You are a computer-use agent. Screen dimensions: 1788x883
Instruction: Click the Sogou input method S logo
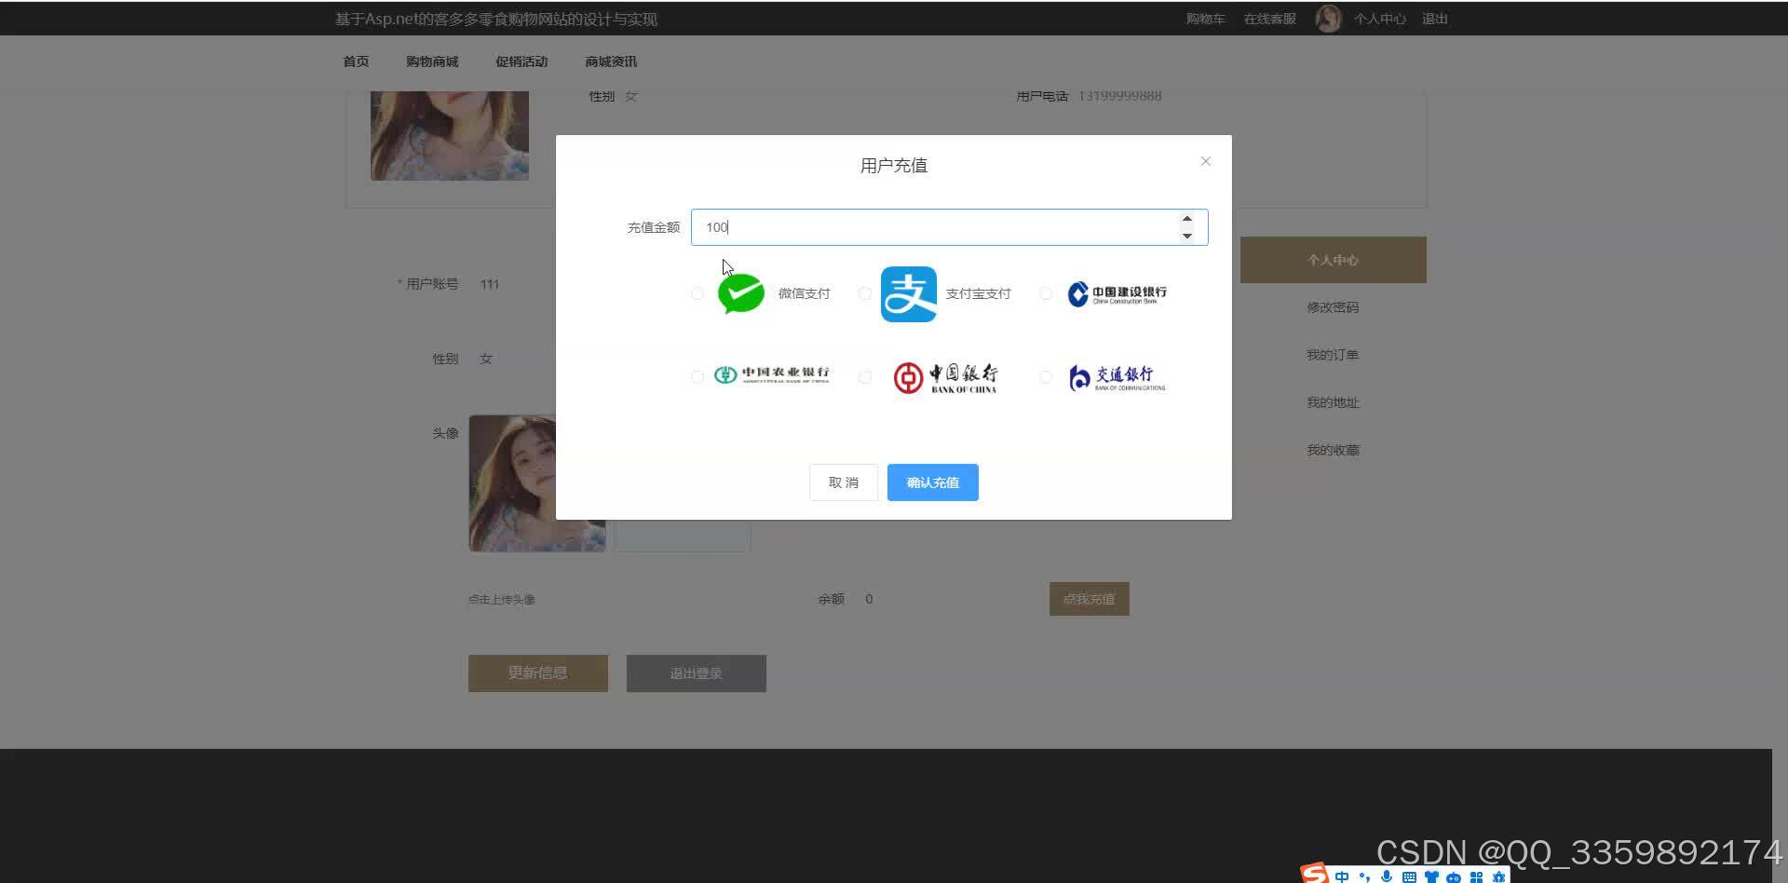click(1315, 874)
